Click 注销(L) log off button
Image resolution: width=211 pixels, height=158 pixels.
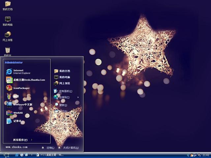click(49, 148)
